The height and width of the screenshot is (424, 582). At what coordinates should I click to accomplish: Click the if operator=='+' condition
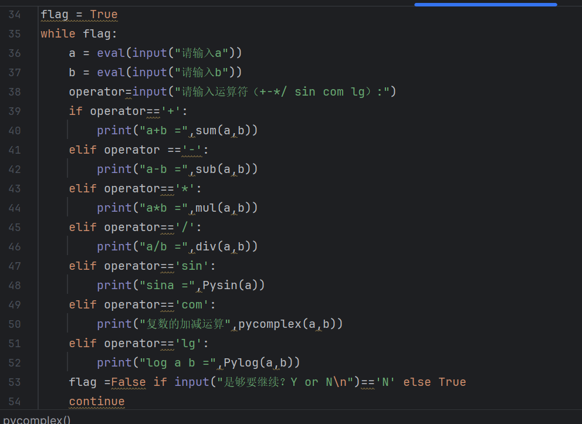click(x=128, y=111)
